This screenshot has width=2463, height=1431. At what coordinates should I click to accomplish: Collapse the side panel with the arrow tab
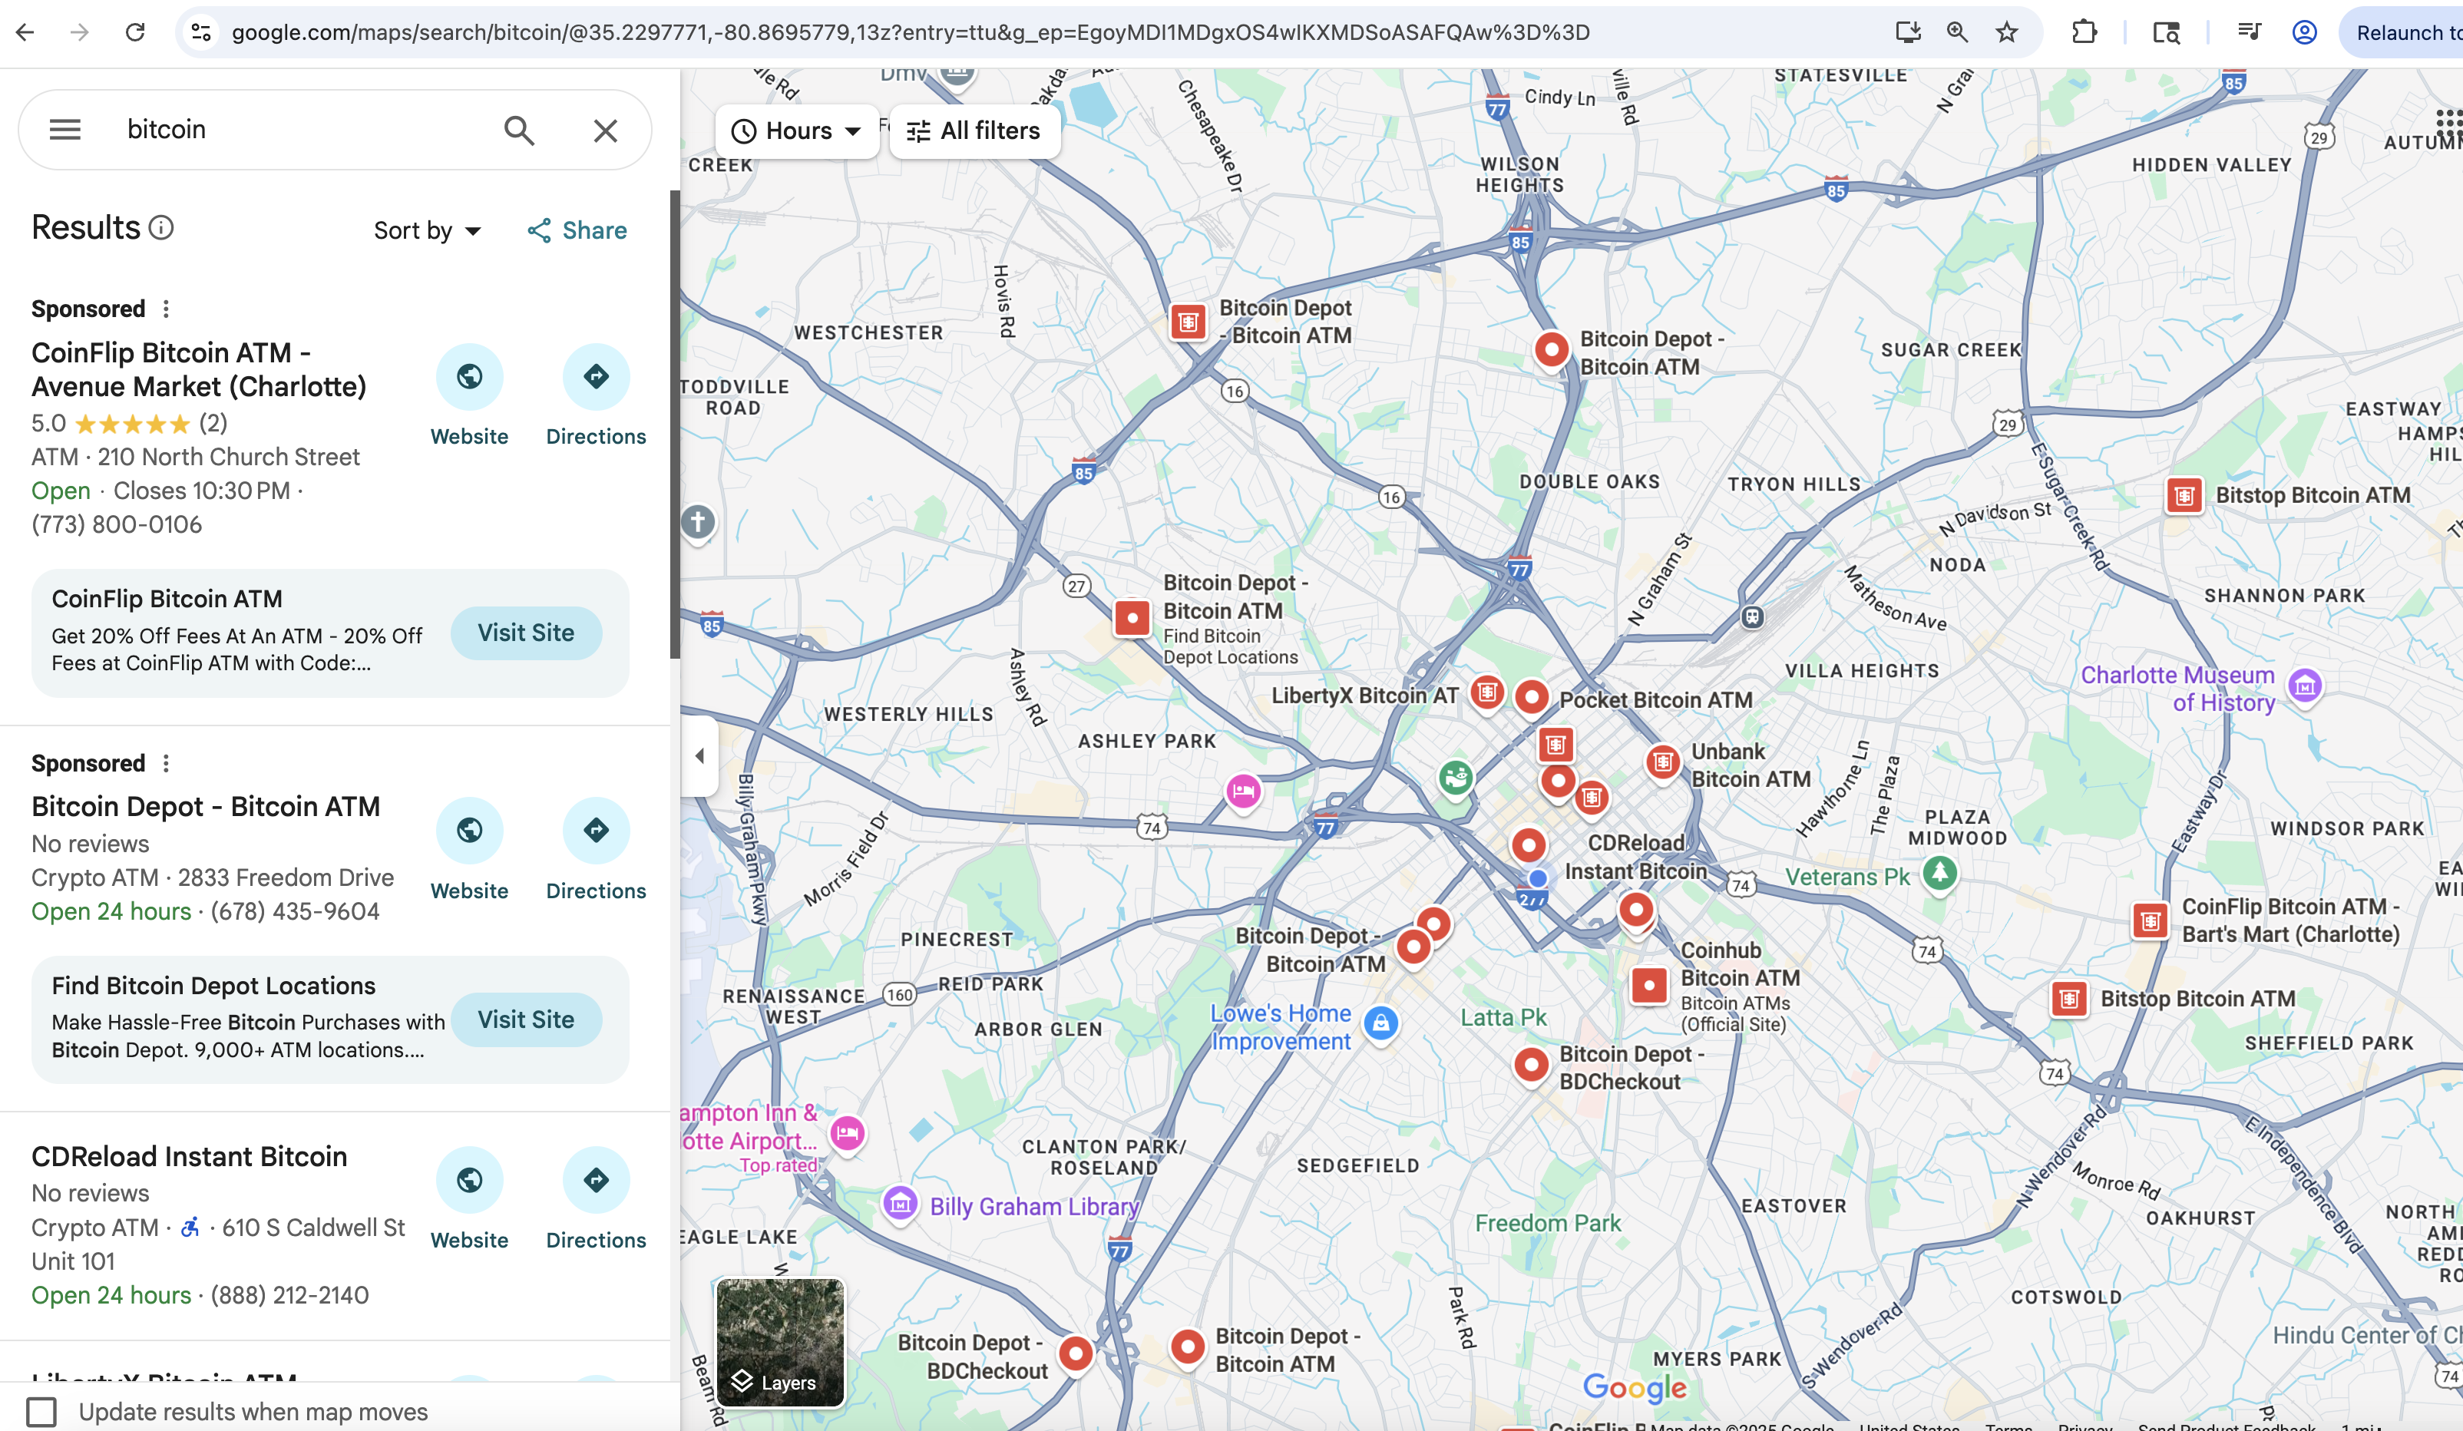[699, 755]
